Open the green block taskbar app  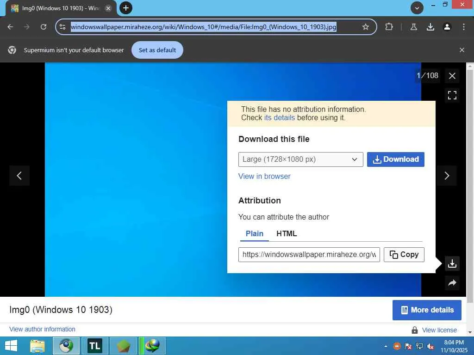click(x=124, y=346)
